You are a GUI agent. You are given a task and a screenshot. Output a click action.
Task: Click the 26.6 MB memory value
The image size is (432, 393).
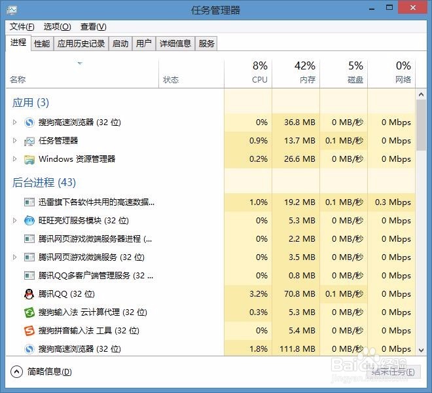pyautogui.click(x=300, y=159)
